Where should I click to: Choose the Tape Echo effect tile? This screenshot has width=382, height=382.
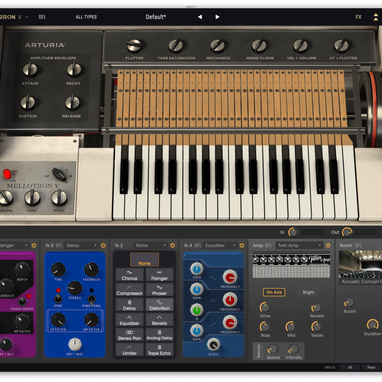159,350
